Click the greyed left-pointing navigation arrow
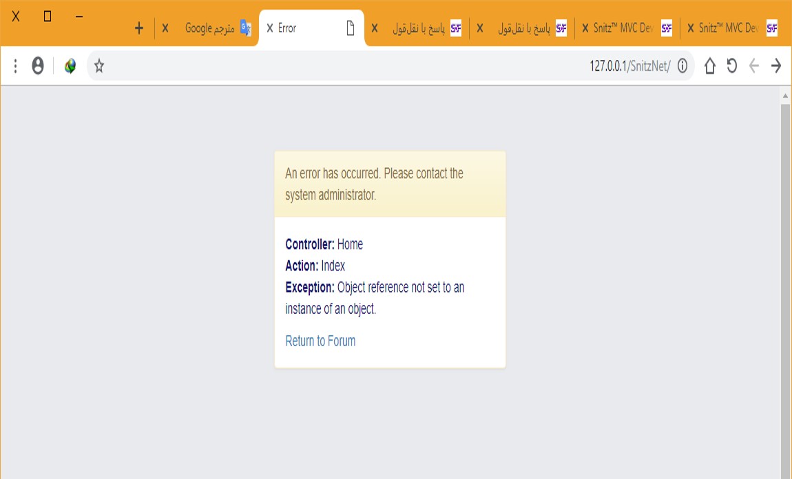Image resolution: width=792 pixels, height=479 pixels. point(754,66)
